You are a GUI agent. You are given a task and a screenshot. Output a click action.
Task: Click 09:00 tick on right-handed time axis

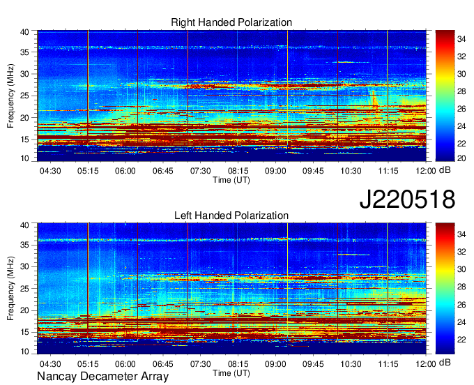click(x=275, y=171)
